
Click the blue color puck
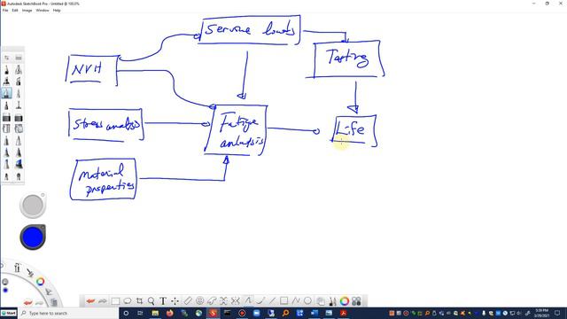33,237
